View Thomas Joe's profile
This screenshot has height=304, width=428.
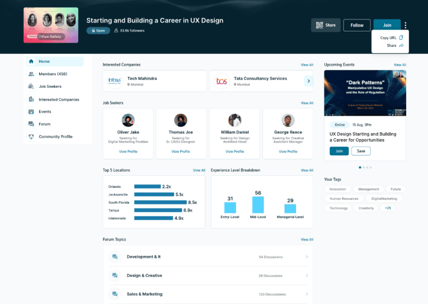point(181,151)
